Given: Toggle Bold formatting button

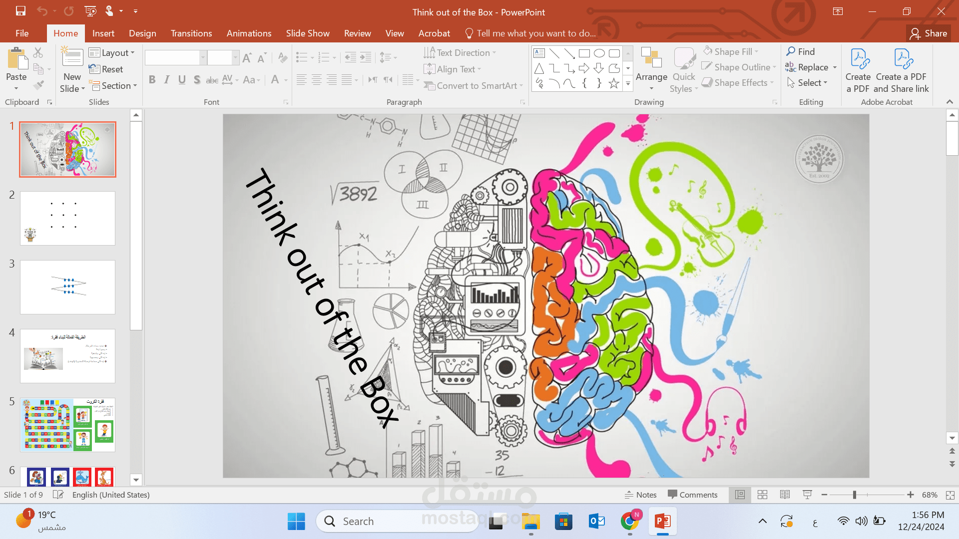Looking at the screenshot, I should (152, 80).
